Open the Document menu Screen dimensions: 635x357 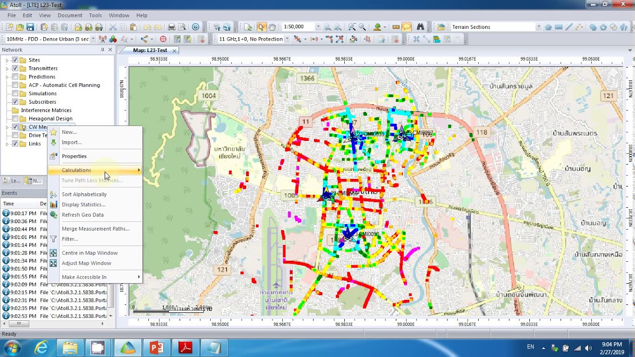70,15
